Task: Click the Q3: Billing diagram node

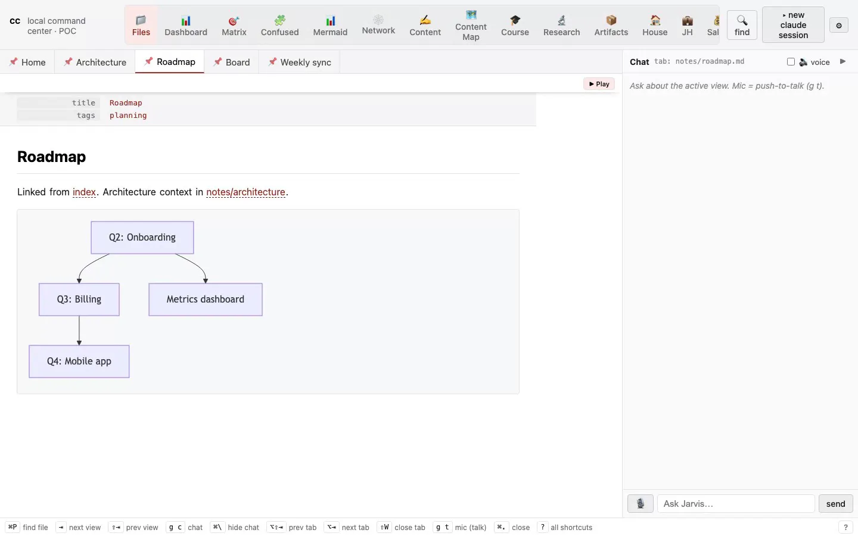Action: (79, 300)
